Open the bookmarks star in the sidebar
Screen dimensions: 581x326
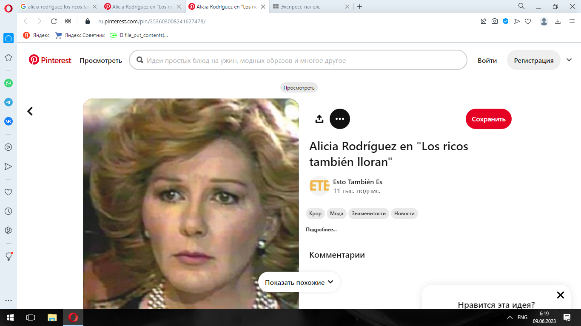(9, 57)
